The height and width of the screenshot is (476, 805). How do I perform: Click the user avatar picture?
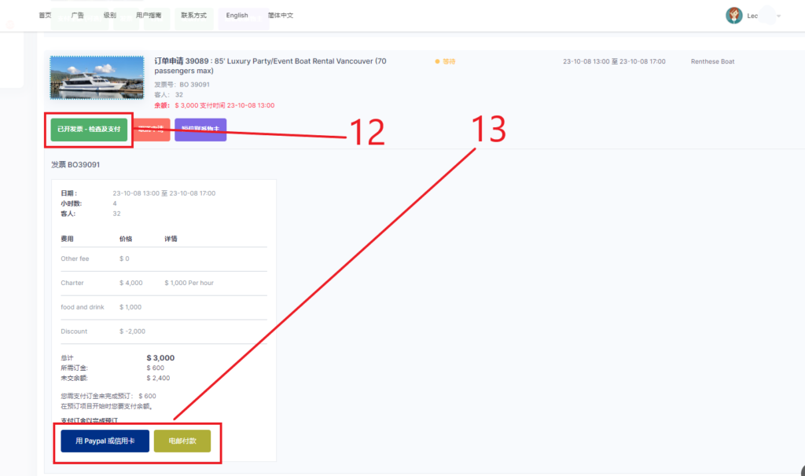coord(734,16)
